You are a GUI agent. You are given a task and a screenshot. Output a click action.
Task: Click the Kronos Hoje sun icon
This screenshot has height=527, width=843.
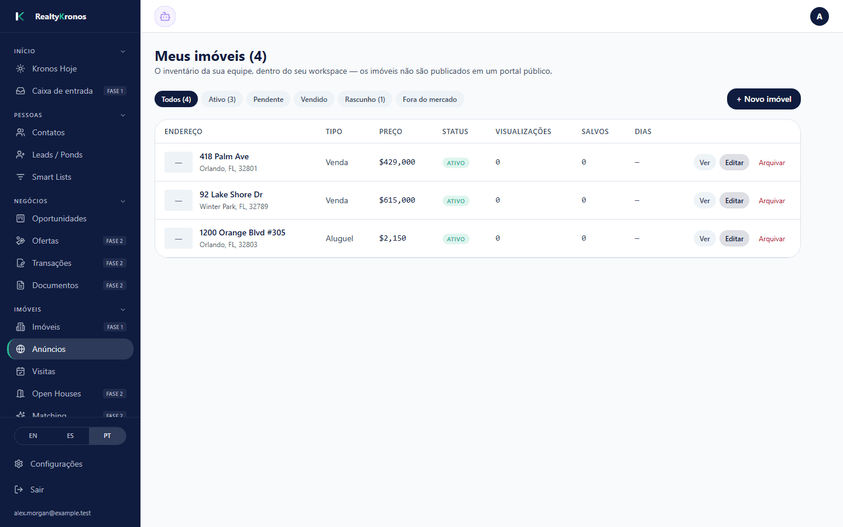(20, 69)
